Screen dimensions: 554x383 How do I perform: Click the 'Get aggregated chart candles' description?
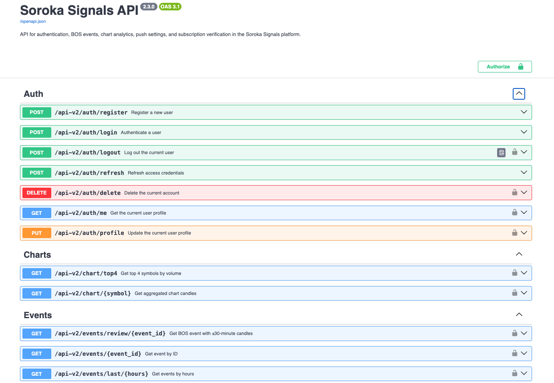click(x=165, y=293)
